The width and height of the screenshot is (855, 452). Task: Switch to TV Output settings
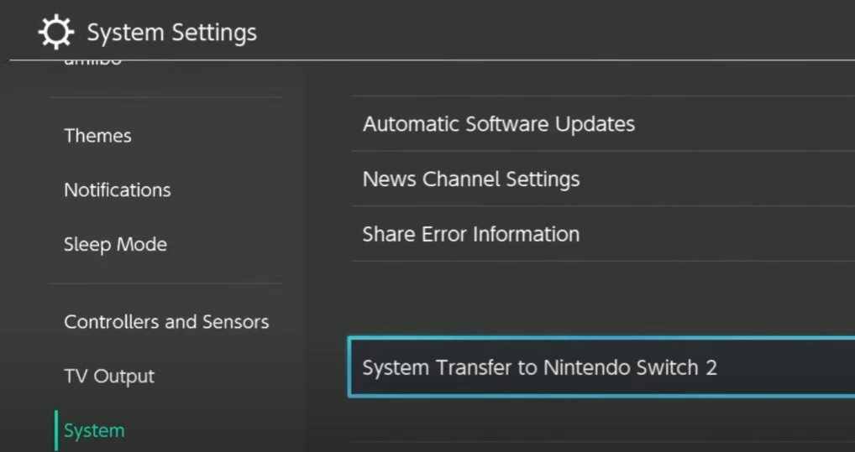click(109, 377)
